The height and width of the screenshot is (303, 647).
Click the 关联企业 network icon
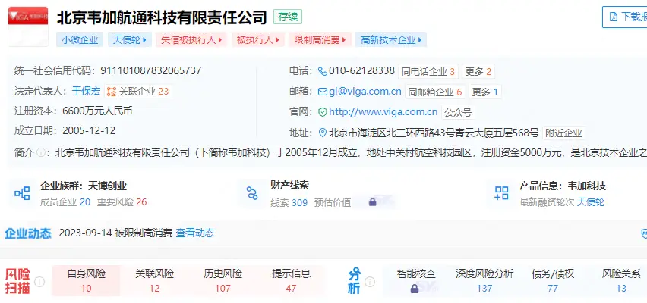(x=112, y=92)
